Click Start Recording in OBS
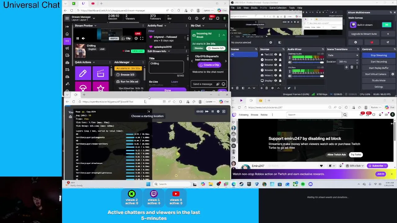 click(379, 62)
